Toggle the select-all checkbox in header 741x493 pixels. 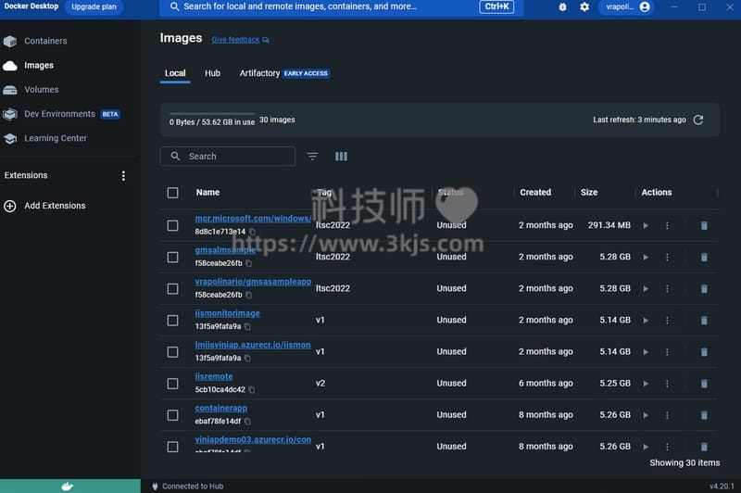point(172,193)
